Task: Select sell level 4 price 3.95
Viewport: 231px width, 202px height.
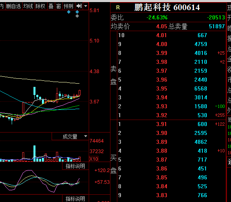Action: coord(162,88)
